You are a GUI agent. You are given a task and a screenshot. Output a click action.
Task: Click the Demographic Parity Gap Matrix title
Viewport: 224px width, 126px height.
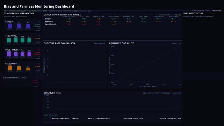click(x=62, y=15)
